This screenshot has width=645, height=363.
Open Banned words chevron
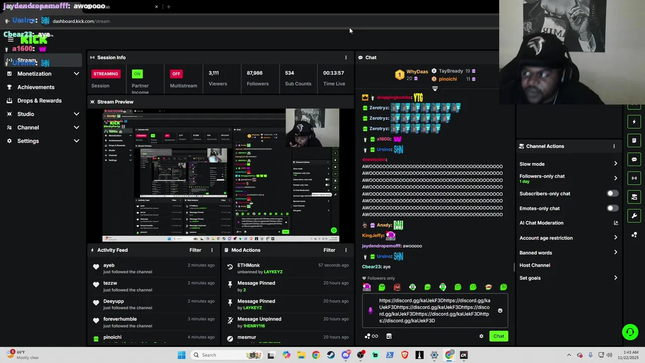coord(615,253)
